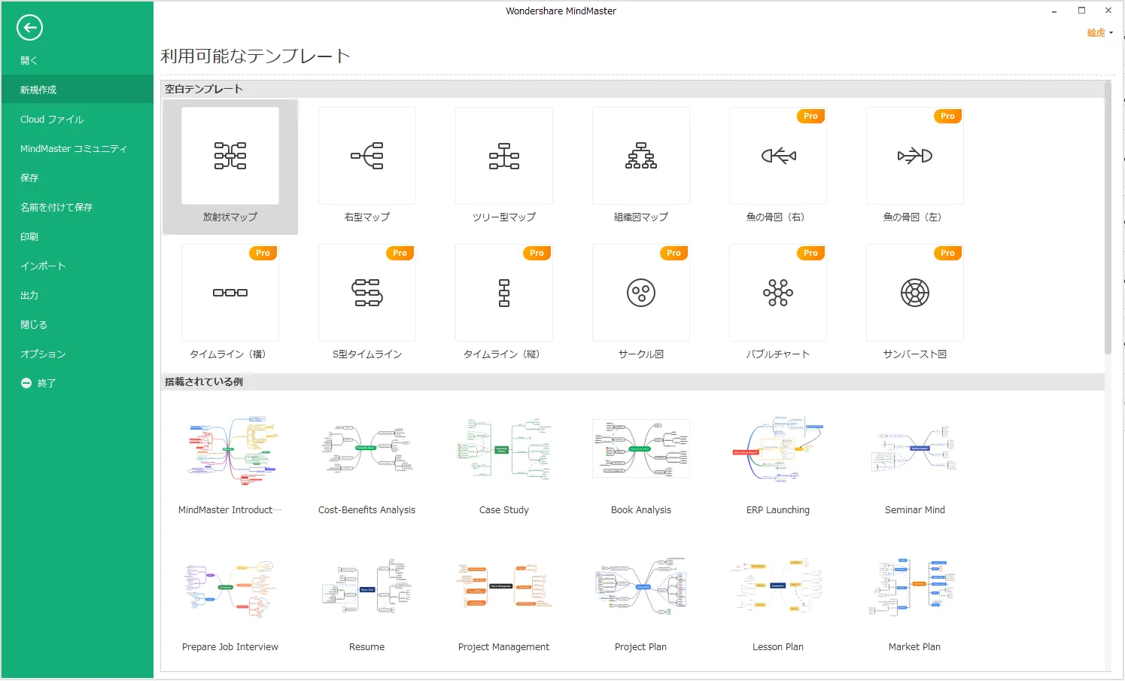Select the バブルチャート template icon
Image resolution: width=1125 pixels, height=681 pixels.
click(x=778, y=293)
